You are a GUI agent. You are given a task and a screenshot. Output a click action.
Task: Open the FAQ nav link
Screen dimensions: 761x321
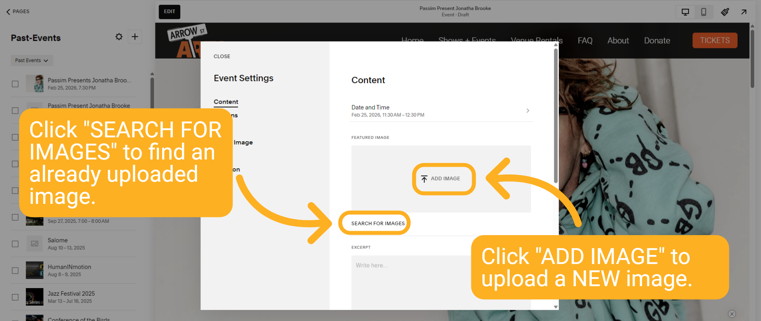click(585, 40)
